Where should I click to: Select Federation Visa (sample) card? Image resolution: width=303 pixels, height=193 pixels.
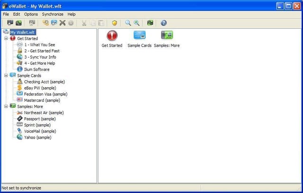pos(45,94)
